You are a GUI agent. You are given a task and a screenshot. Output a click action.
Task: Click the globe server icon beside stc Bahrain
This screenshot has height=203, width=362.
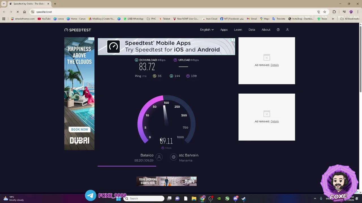pyautogui.click(x=174, y=157)
